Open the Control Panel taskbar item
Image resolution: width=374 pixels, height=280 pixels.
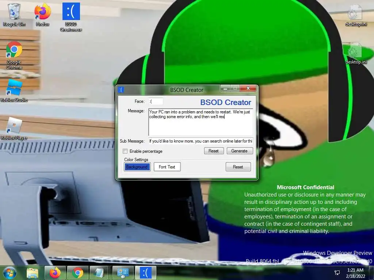[x=123, y=273]
